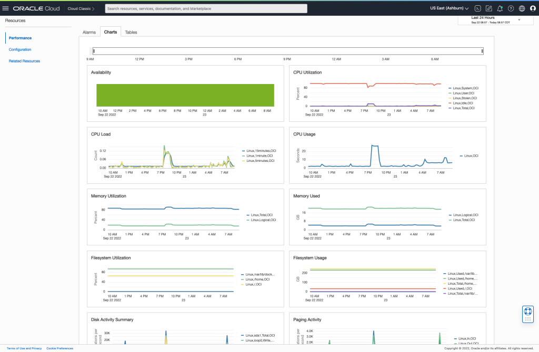Open the notifications bell
The width and height of the screenshot is (539, 352).
click(x=500, y=8)
